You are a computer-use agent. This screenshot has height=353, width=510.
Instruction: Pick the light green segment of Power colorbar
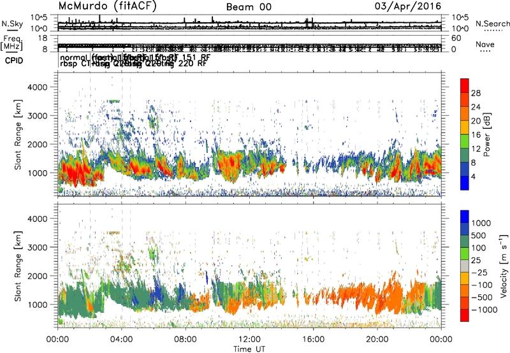click(465, 141)
